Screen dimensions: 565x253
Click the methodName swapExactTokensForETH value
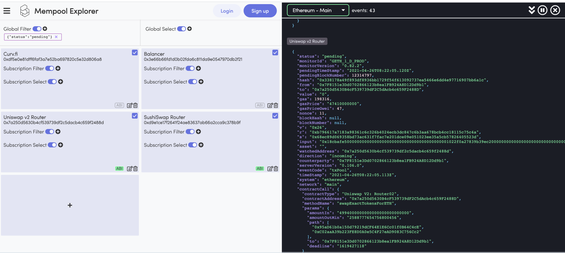pyautogui.click(x=365, y=204)
